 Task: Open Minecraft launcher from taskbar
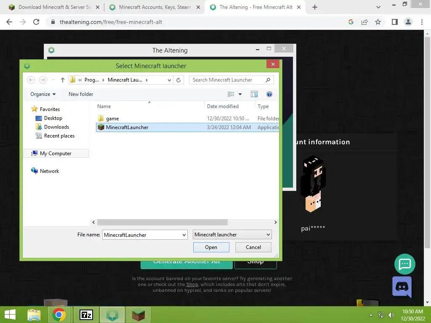point(138,315)
